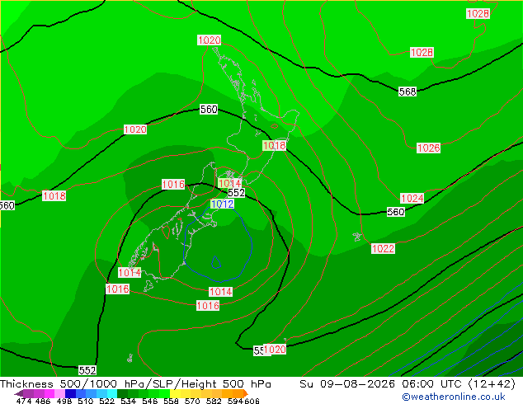The width and height of the screenshot is (523, 404).
Task: Click the small blue closed contour at low center
Action: click(216, 262)
